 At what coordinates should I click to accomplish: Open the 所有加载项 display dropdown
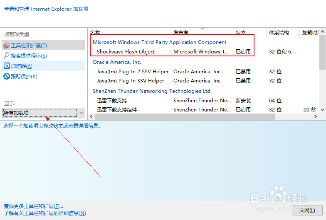pos(44,113)
